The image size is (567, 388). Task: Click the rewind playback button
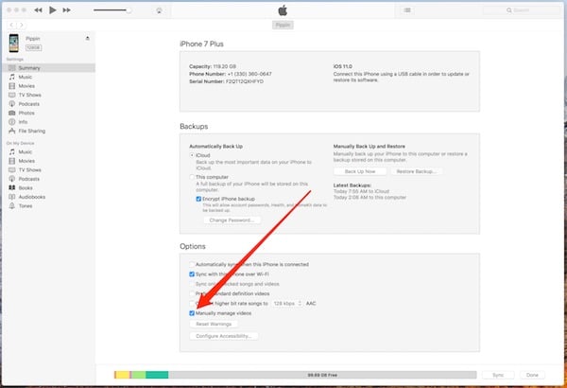click(38, 10)
